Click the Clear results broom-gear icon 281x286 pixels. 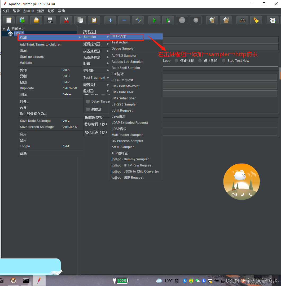tap(212, 20)
